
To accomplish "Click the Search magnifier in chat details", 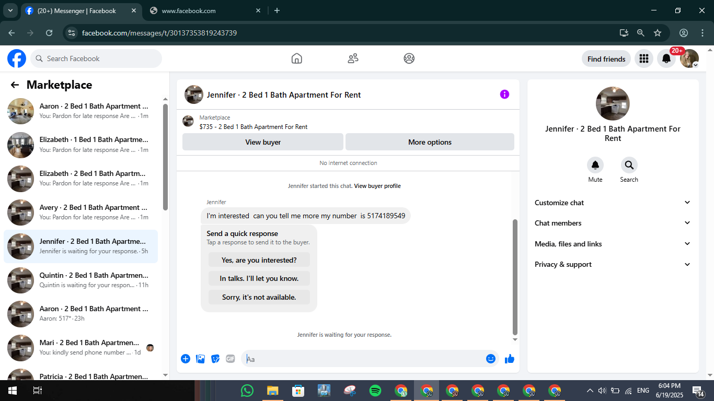I will click(629, 165).
